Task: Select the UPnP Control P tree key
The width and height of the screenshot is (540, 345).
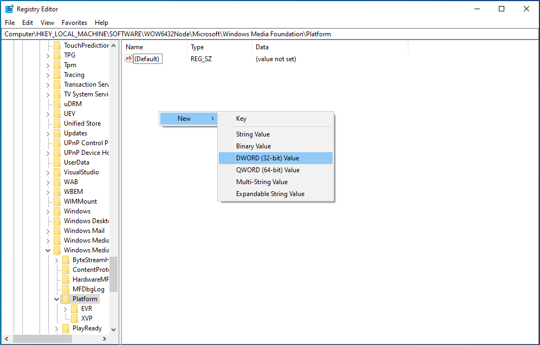Action: [86, 143]
